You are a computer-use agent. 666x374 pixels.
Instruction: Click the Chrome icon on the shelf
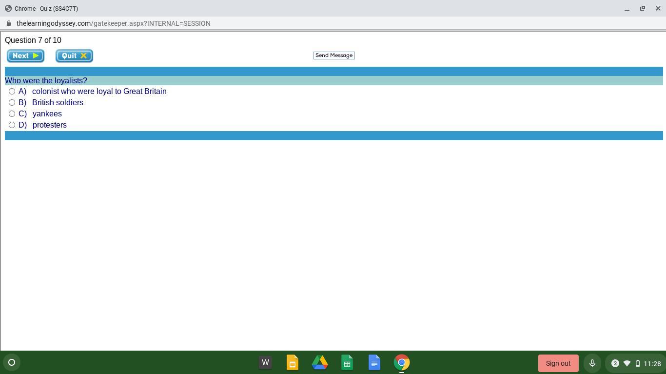tap(402, 362)
